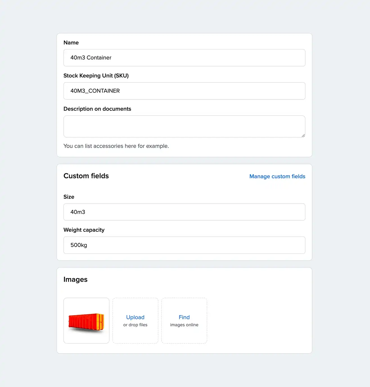Click the Find images online dashed tile
Viewport: 370px width, 387px height.
[x=184, y=321]
